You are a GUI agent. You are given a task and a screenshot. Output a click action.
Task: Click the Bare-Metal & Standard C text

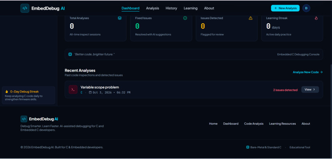(x=266, y=147)
